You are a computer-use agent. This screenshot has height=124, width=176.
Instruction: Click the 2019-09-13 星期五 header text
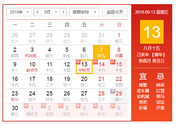pyautogui.click(x=152, y=12)
